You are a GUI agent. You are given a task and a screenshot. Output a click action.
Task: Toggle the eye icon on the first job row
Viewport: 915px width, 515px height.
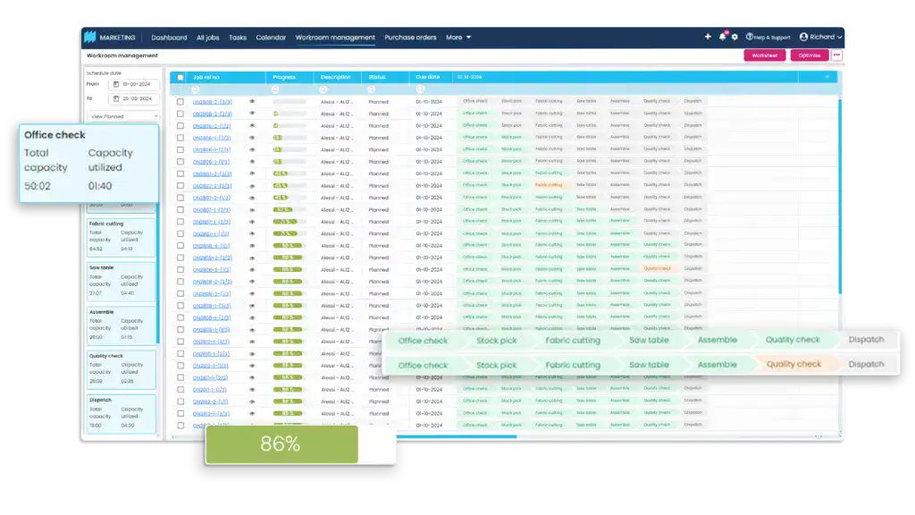tap(252, 102)
